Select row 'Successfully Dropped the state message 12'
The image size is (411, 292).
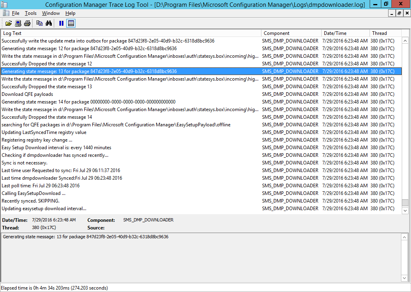(201, 64)
